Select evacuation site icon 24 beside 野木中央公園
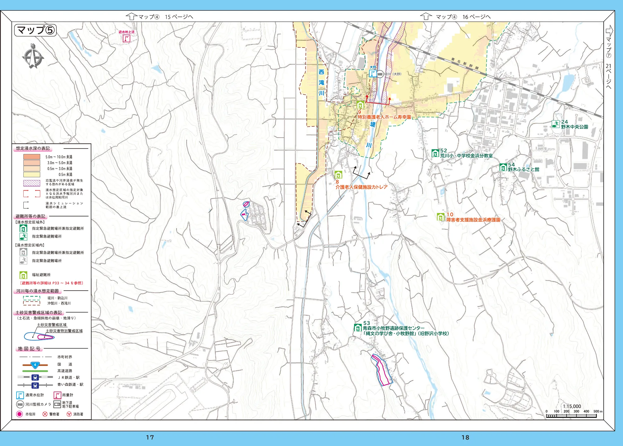Viewport: 623px width, 446px height. (x=556, y=124)
